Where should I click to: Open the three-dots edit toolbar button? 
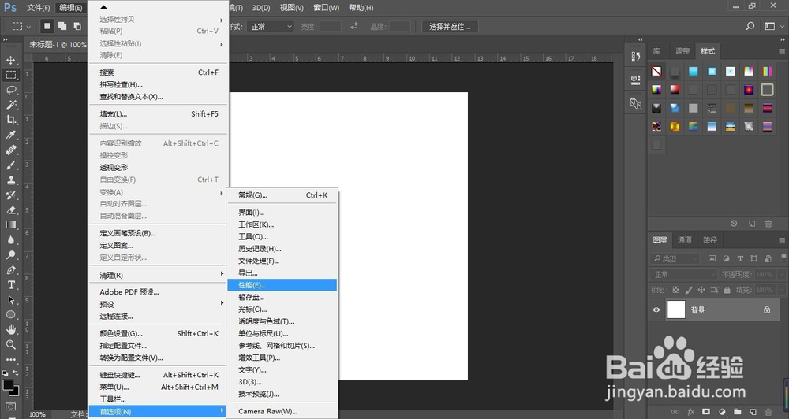click(10, 360)
